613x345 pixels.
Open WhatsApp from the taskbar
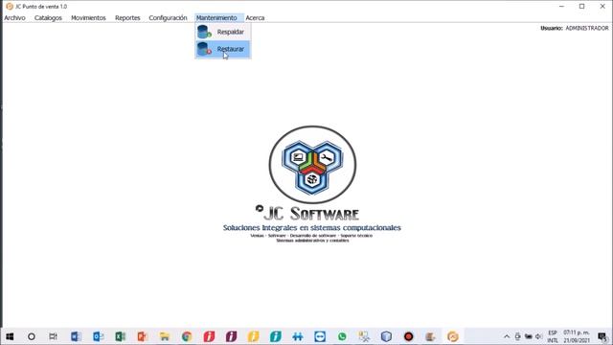[x=342, y=336]
